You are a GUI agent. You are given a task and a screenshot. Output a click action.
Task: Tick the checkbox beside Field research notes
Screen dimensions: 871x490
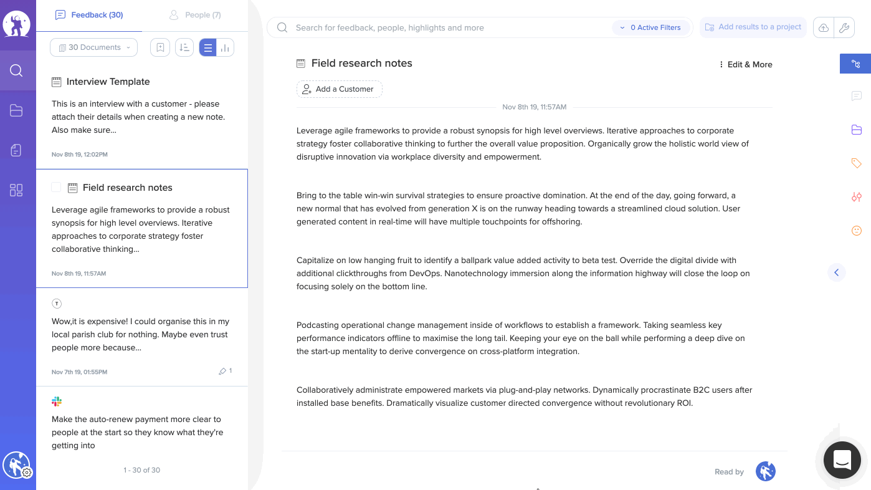point(56,187)
